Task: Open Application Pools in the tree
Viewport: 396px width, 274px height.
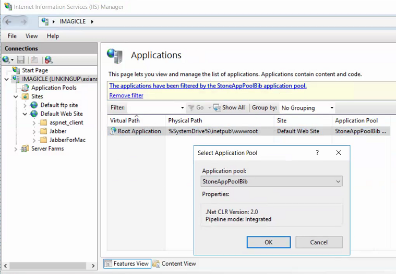Action: point(54,88)
